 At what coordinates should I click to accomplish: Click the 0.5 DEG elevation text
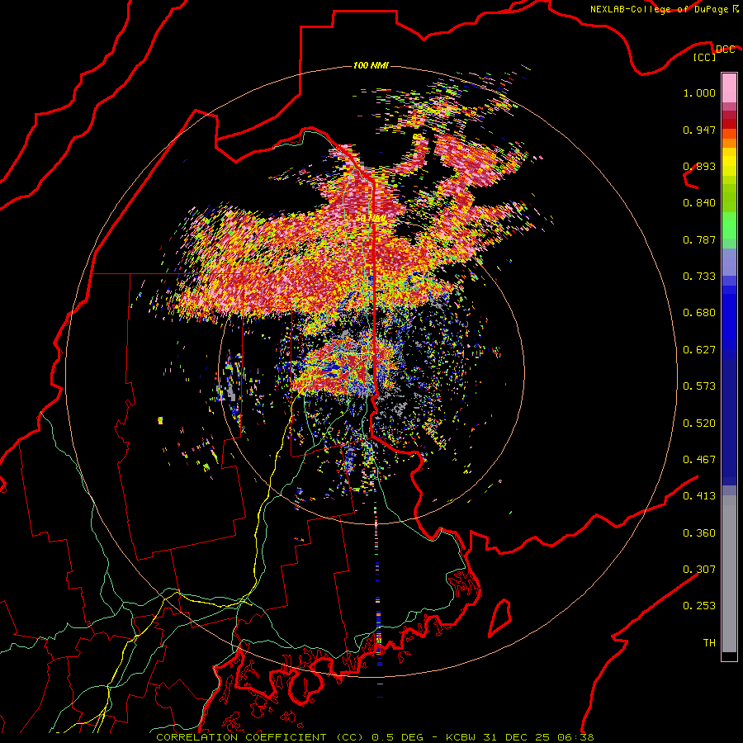(x=397, y=737)
